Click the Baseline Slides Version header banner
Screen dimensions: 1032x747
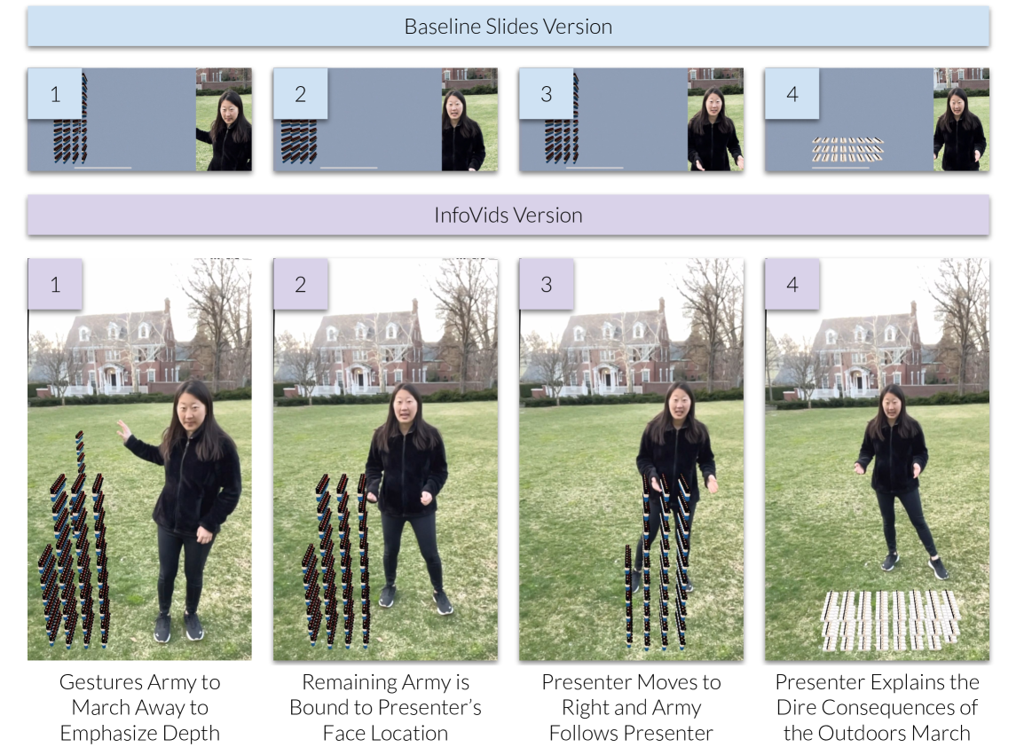click(x=508, y=27)
